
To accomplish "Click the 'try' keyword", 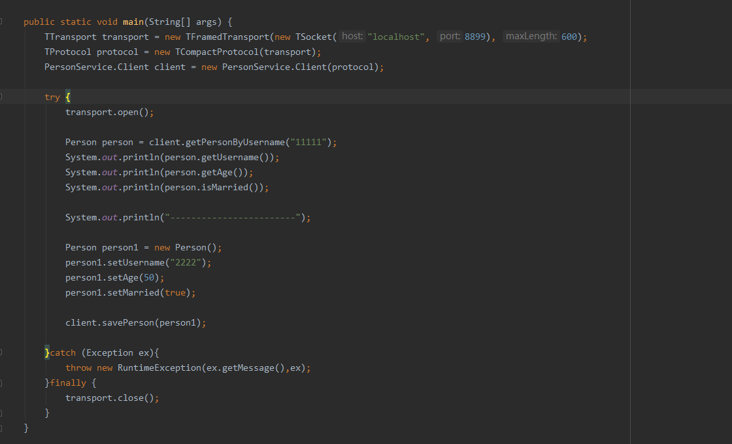I will (52, 97).
